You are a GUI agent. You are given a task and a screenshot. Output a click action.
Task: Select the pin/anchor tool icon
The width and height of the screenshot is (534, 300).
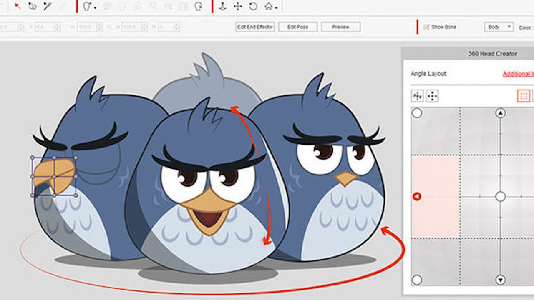point(222,6)
